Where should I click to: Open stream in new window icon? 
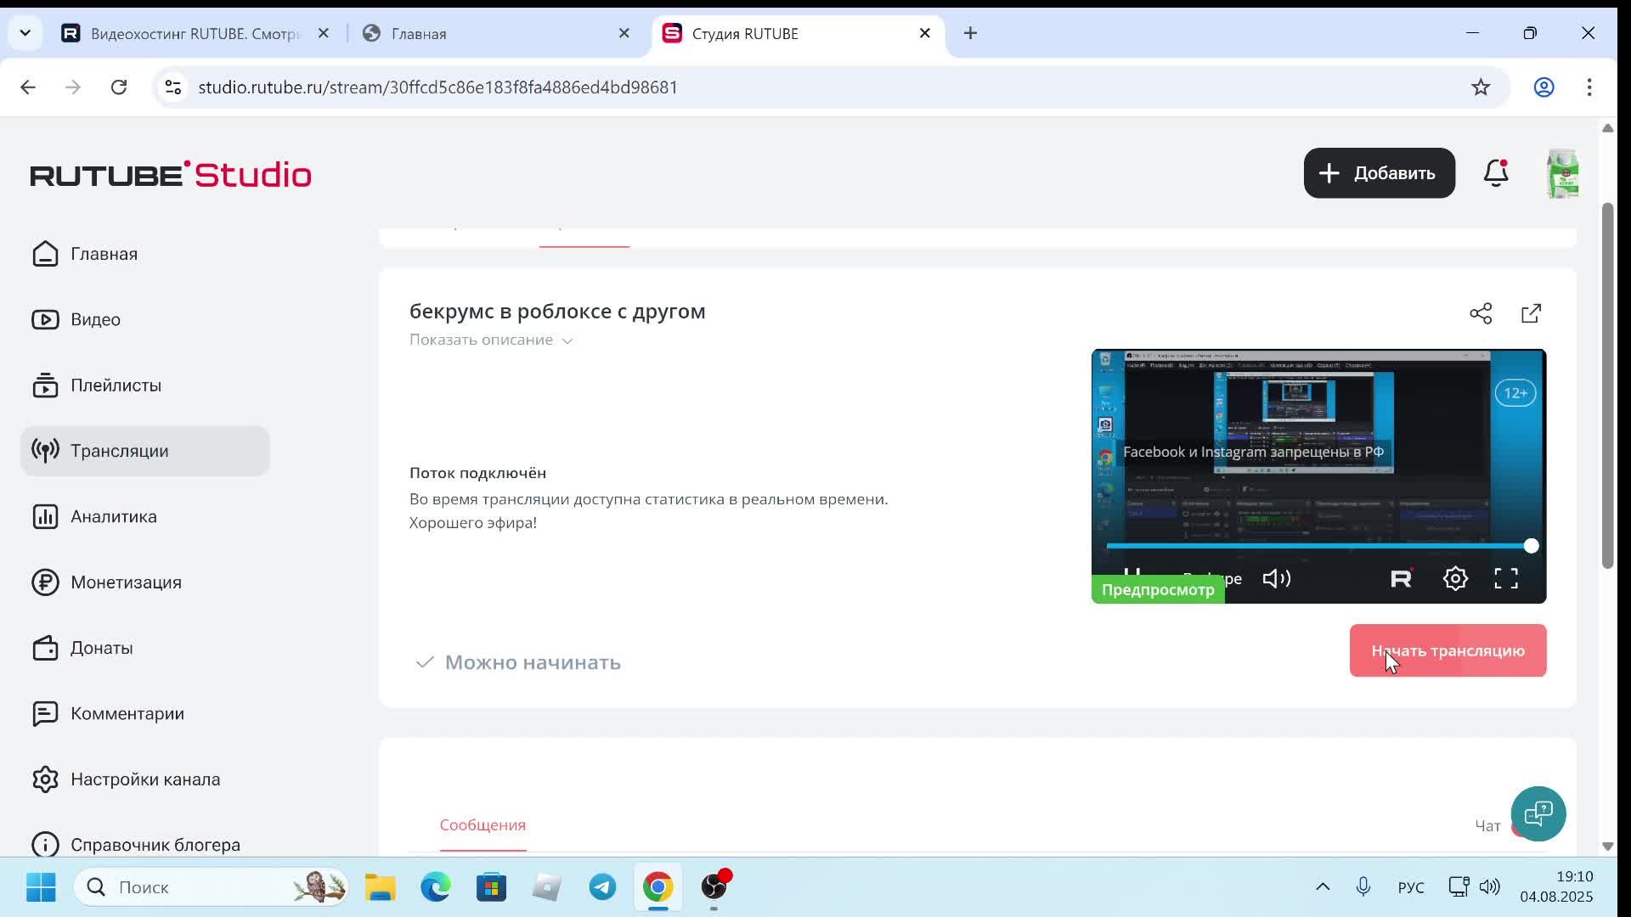click(x=1531, y=313)
